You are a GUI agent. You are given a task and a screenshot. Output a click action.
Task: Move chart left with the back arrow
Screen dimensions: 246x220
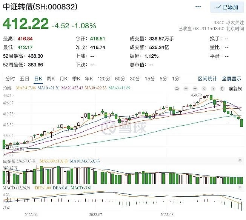204,89
